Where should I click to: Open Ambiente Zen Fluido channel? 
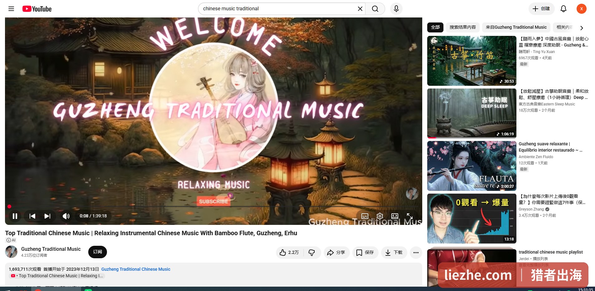pyautogui.click(x=536, y=157)
